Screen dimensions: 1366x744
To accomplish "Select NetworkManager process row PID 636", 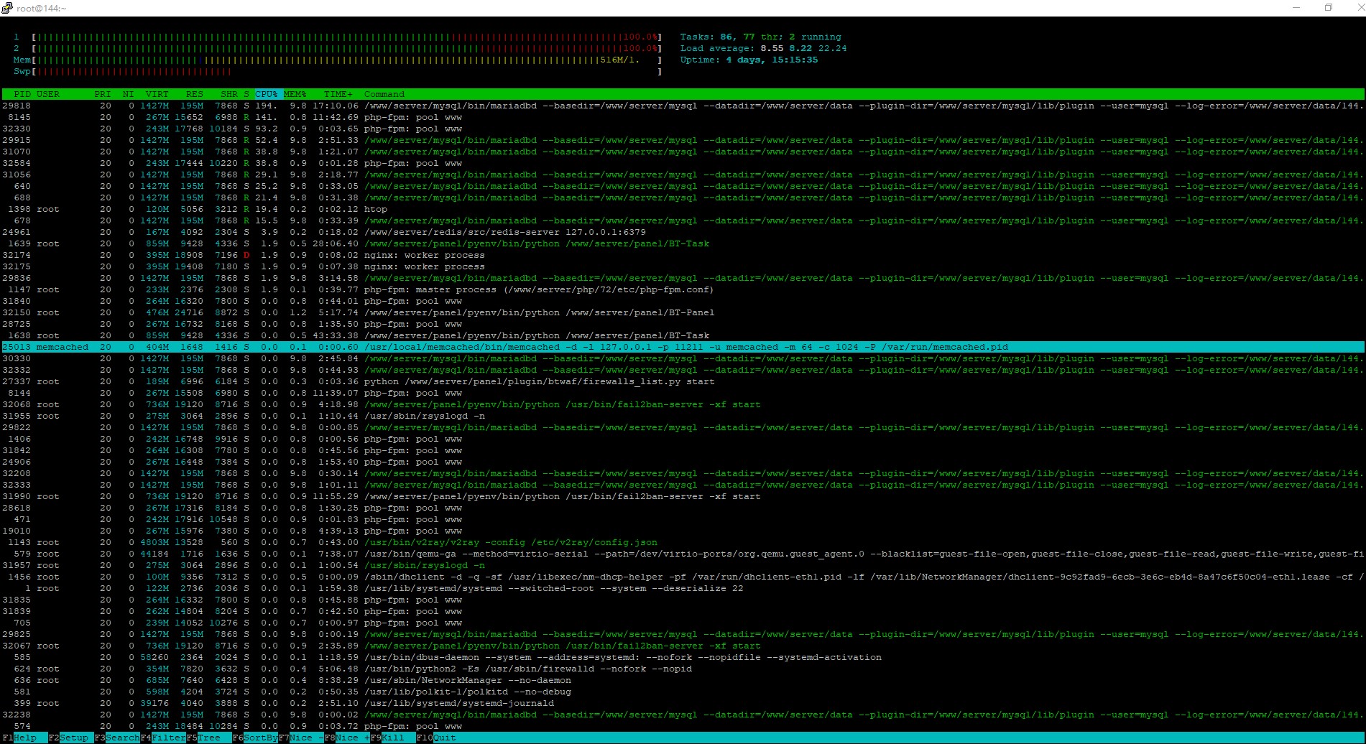I will (x=683, y=680).
